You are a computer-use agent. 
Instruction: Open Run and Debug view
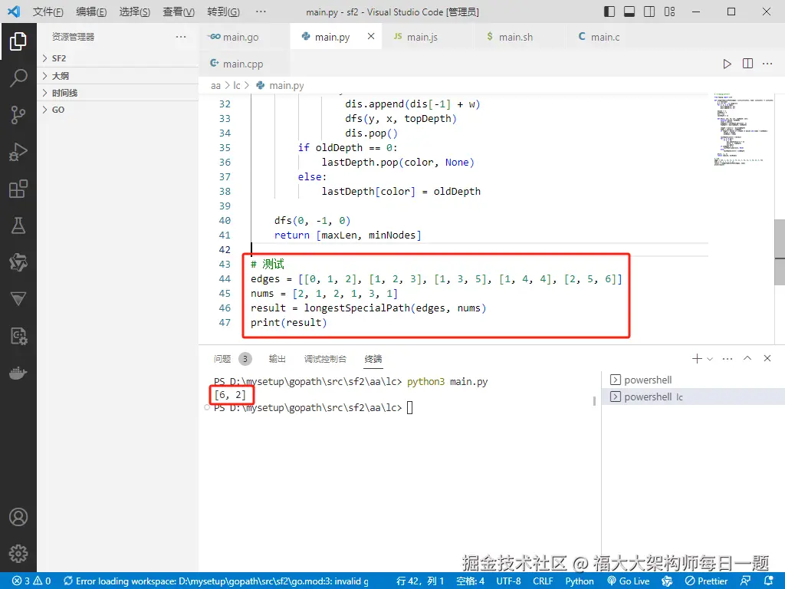pyautogui.click(x=18, y=152)
